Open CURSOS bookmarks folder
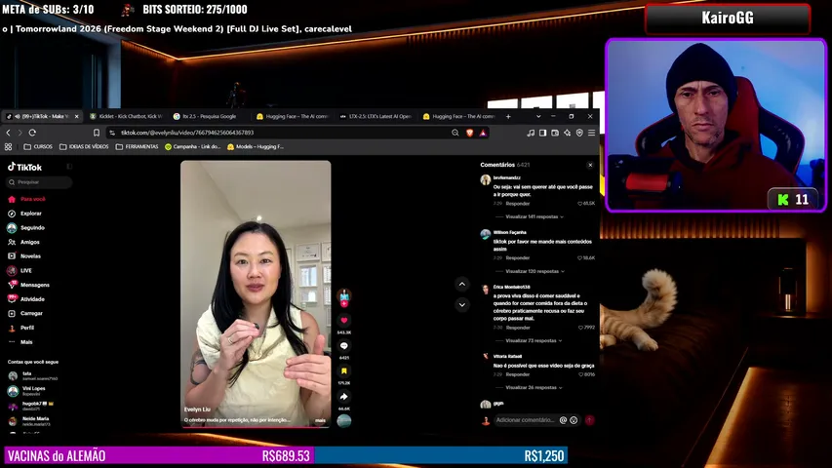Image resolution: width=832 pixels, height=468 pixels. (38, 147)
